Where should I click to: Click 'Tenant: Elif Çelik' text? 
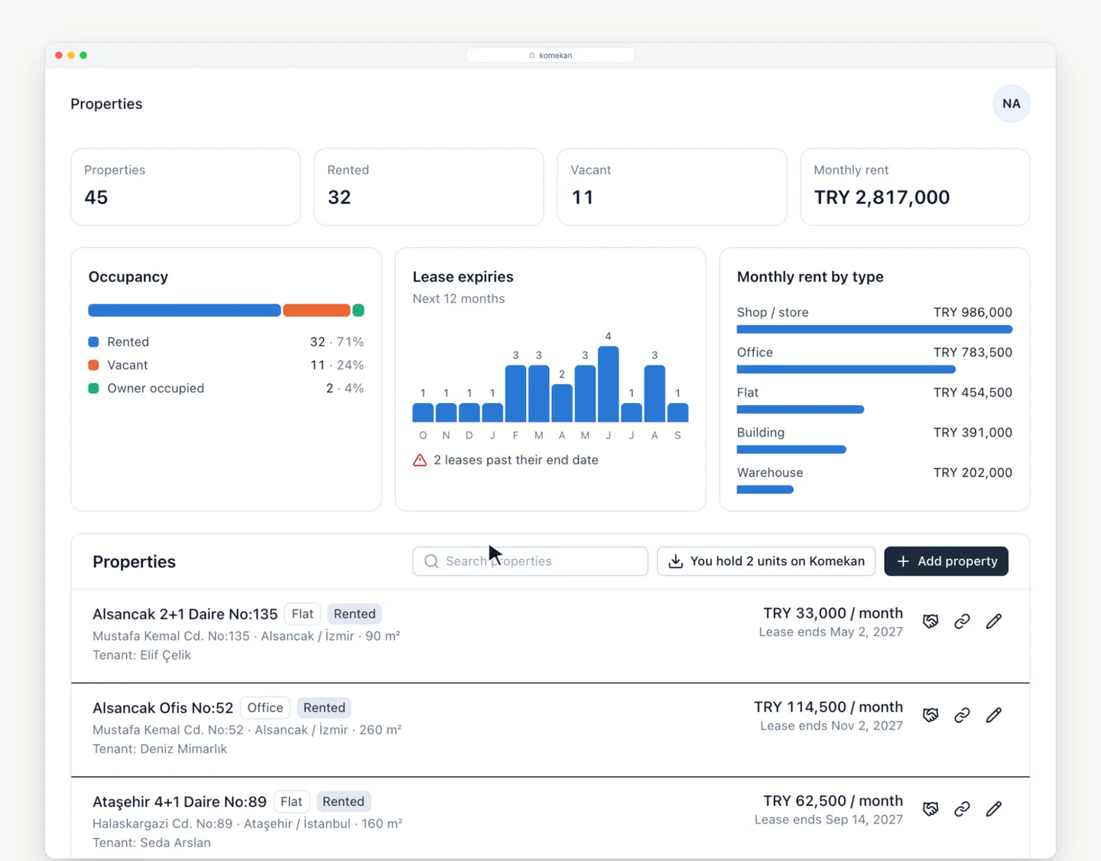[142, 655]
